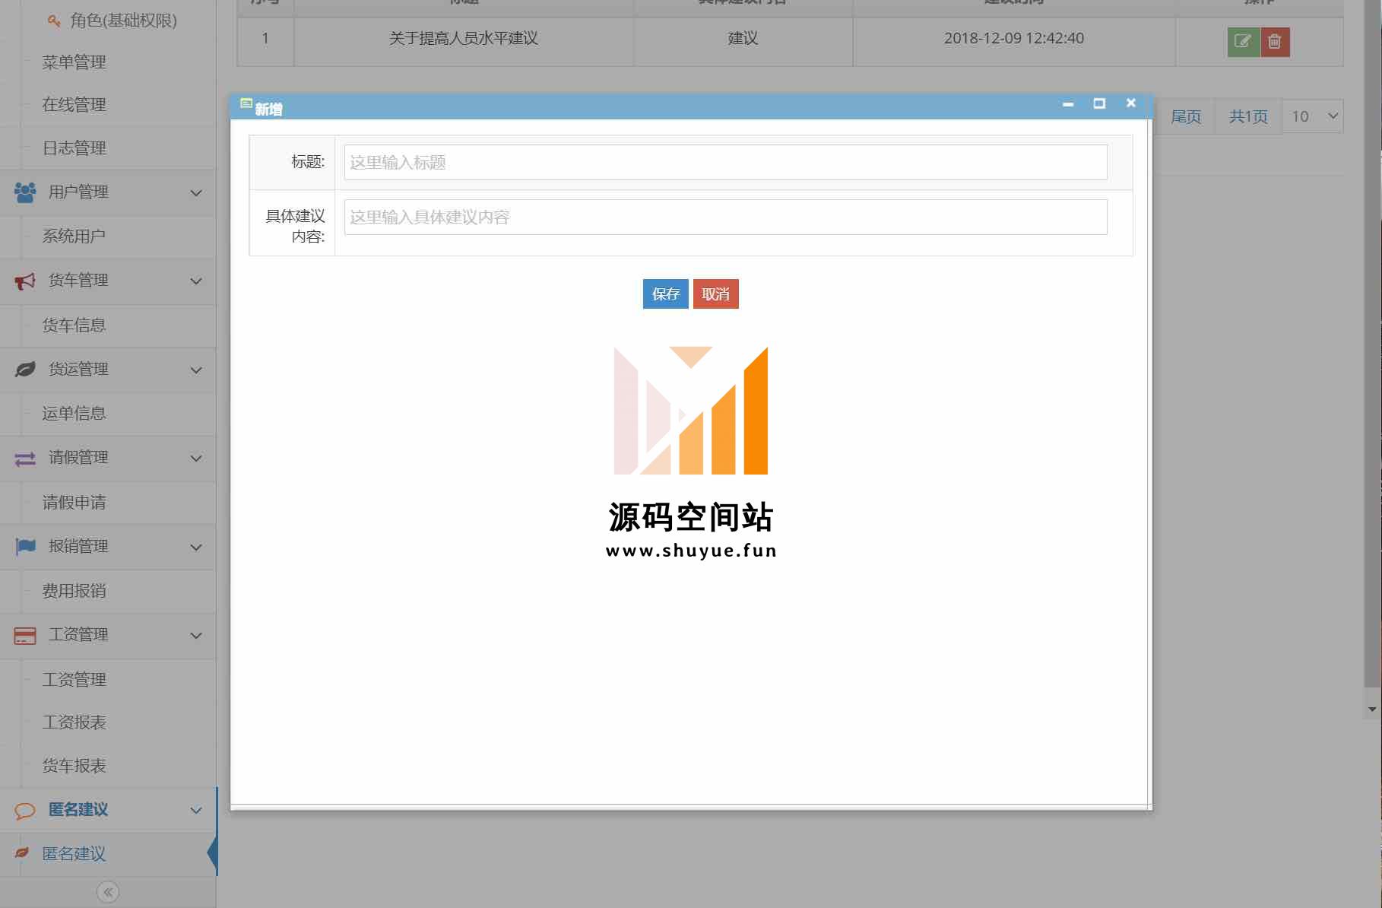
Task: Click key icon beside 角色(基础权限)
Action: tap(54, 21)
